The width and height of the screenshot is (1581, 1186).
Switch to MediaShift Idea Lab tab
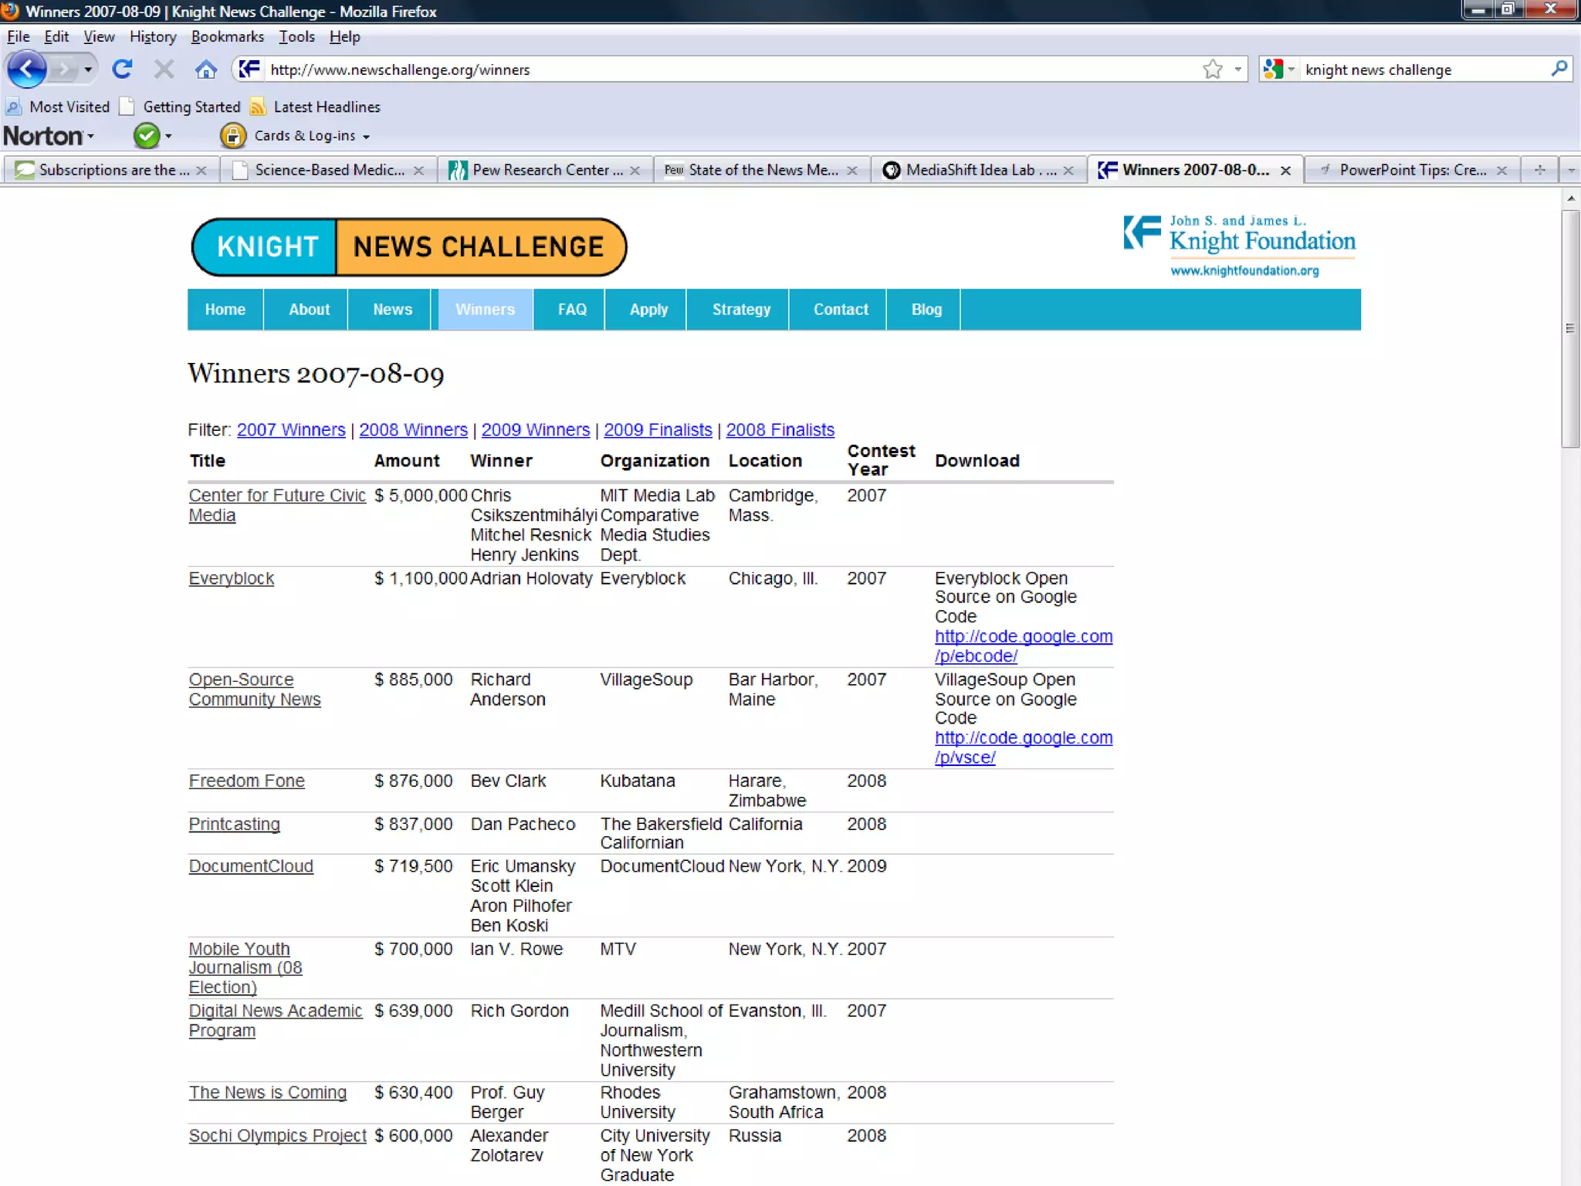(x=970, y=170)
